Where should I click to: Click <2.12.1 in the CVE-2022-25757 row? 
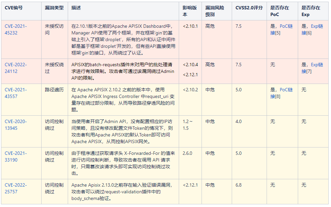[190, 185]
